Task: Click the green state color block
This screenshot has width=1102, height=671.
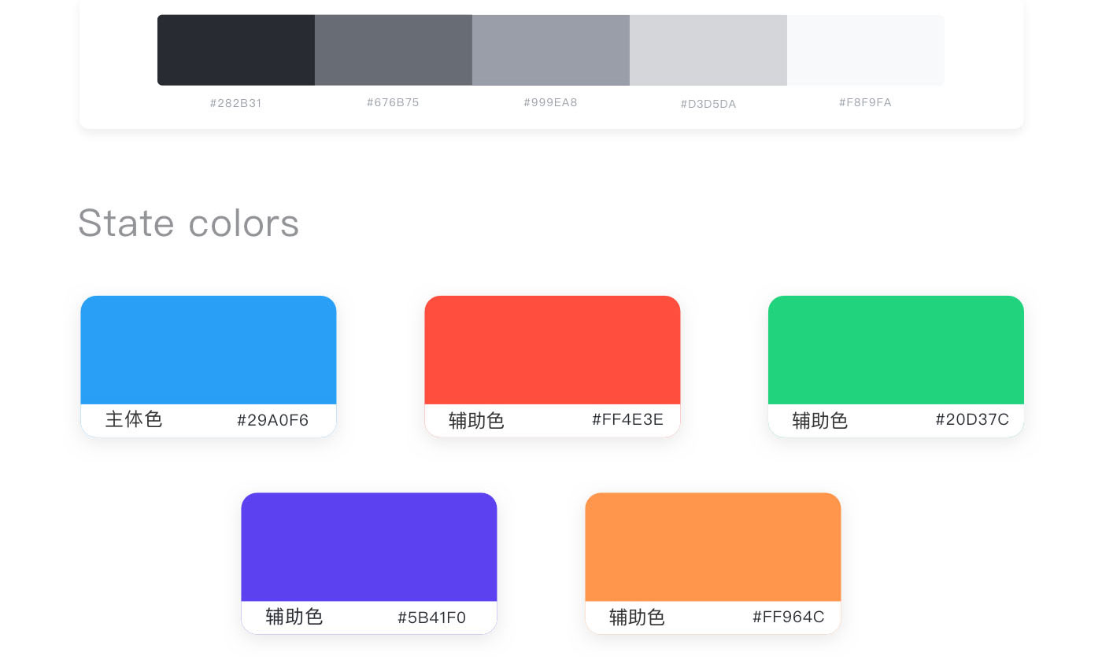Action: [x=896, y=350]
